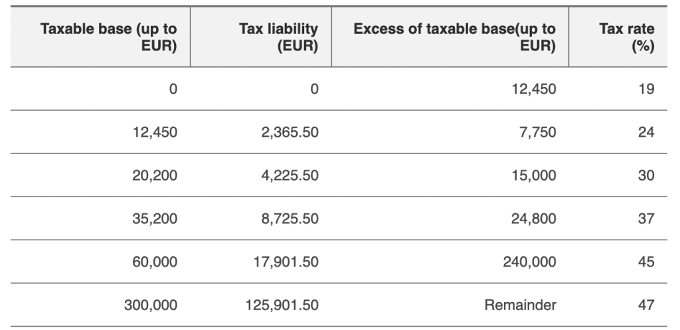Screen dimensions: 680x330
Task: Click the 2,365.50 tax liability cell
Action: coord(288,132)
